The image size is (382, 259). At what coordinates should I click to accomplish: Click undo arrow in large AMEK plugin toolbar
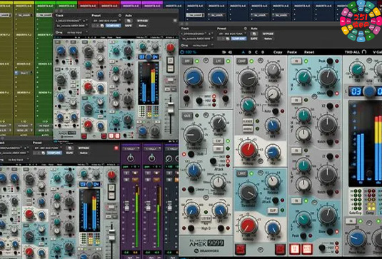click(x=224, y=52)
